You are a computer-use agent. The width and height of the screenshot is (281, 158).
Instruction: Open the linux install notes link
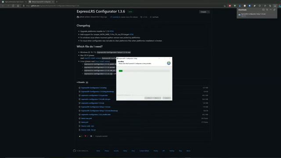pos(102,61)
